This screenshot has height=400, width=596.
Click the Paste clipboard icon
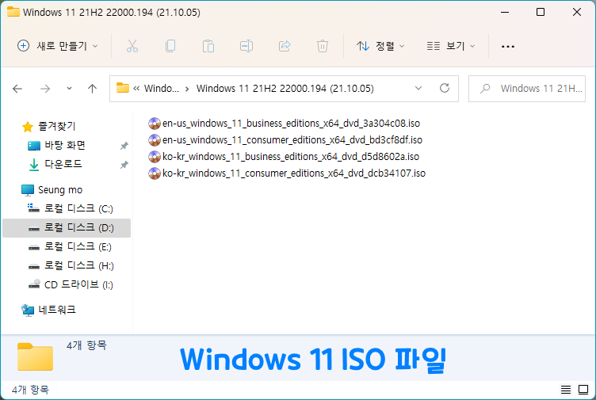point(208,46)
